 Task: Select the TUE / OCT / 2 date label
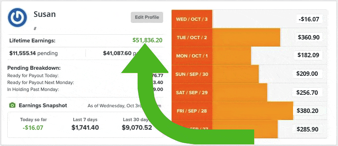click(x=192, y=38)
